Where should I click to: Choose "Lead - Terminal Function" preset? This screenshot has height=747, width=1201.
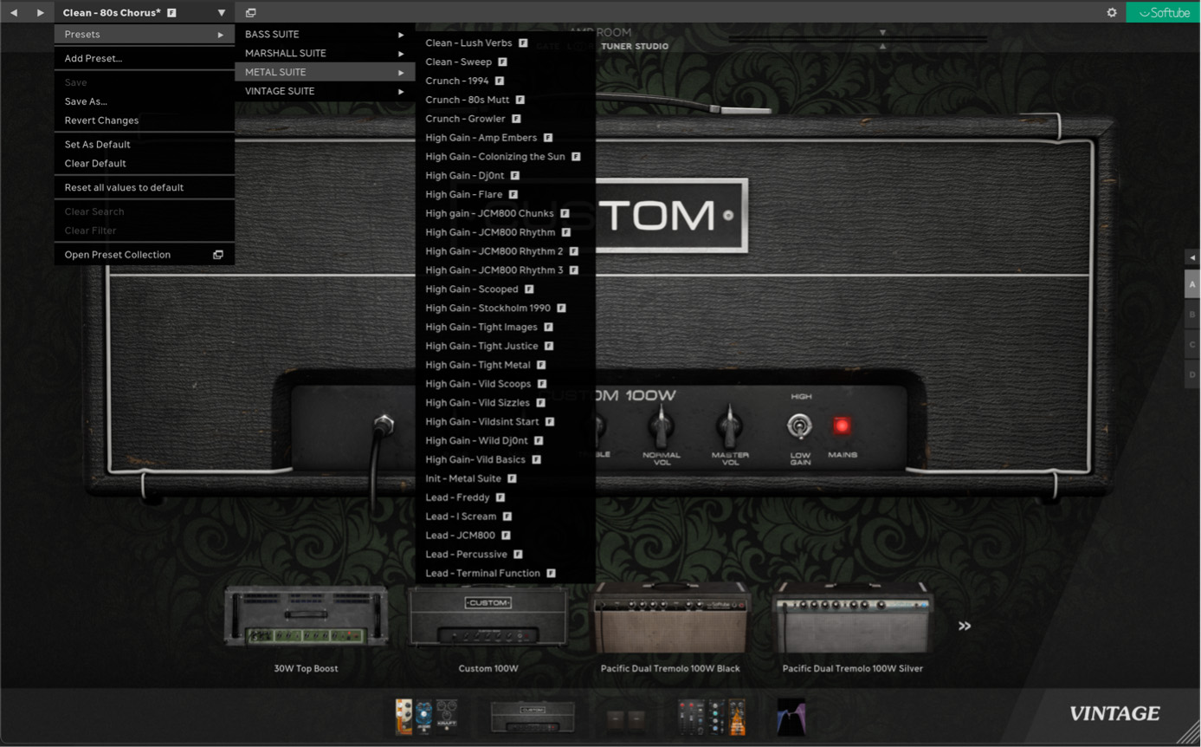(482, 574)
